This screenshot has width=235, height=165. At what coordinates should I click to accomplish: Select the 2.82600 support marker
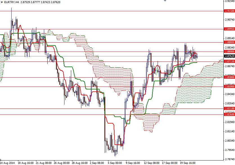[229, 114]
